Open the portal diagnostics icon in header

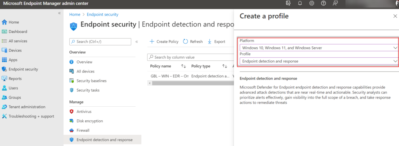click(x=288, y=4)
